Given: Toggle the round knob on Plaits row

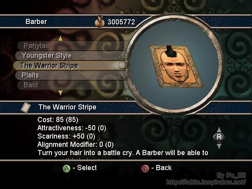Looking at the screenshot, I should (x=124, y=75).
